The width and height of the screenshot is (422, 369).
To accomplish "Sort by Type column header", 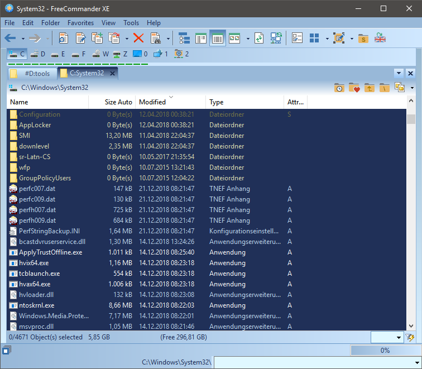I will [x=245, y=102].
